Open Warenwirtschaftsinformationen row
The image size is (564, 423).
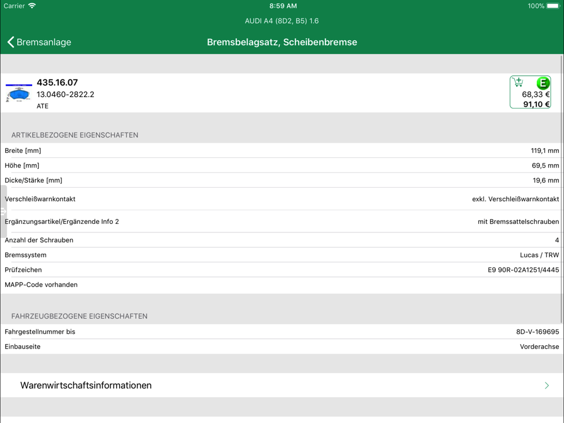pyautogui.click(x=282, y=385)
